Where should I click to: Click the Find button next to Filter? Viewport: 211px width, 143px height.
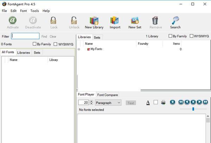click(44, 37)
